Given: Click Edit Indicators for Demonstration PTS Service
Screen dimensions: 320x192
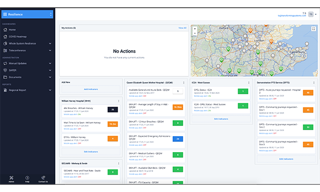Looking at the screenshot, I should 286,159.
